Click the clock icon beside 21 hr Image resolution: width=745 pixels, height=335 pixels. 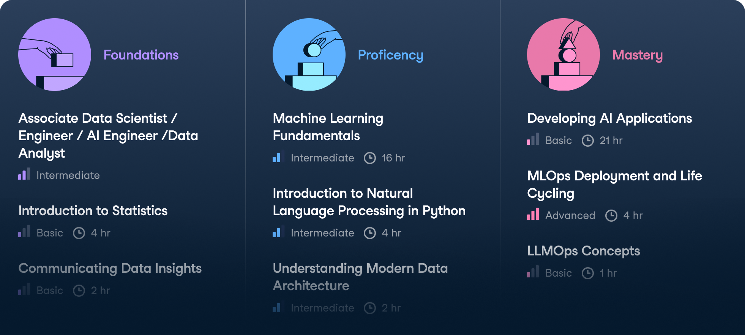[x=587, y=141]
